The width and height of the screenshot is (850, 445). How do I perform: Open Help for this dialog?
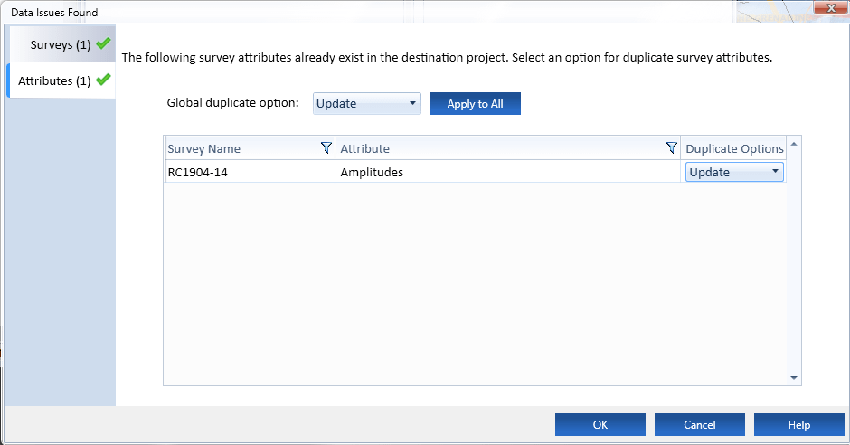click(x=798, y=425)
